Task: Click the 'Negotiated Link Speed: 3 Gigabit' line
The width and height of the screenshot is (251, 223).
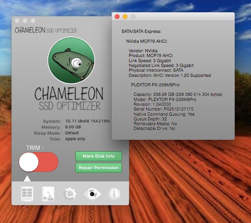Action: [161, 65]
